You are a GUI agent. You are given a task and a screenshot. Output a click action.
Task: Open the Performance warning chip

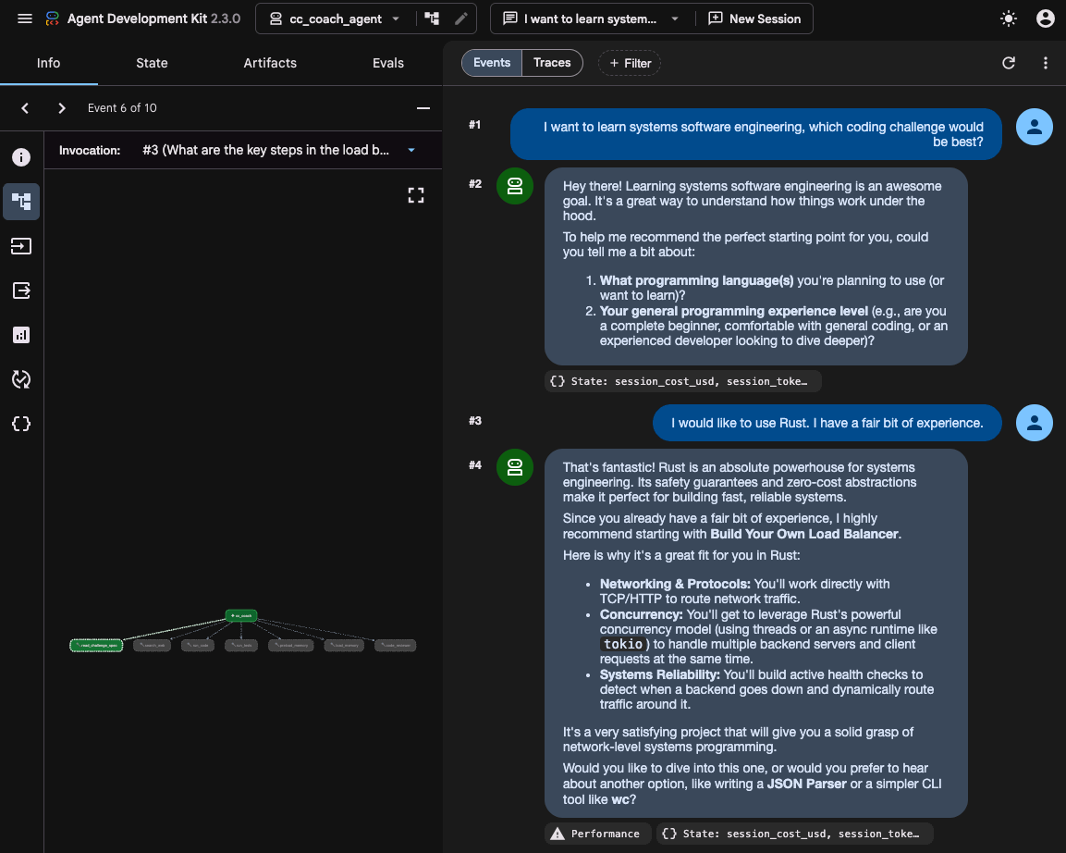(597, 834)
